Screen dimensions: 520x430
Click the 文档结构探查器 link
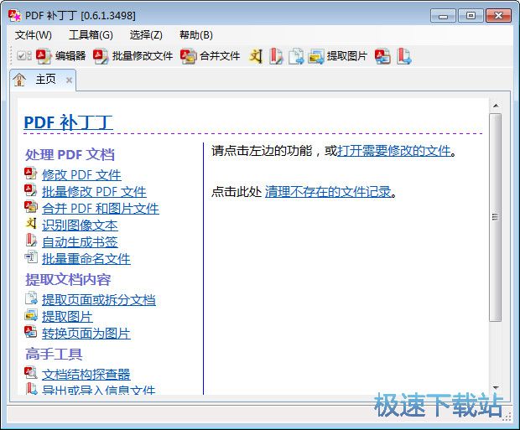86,375
